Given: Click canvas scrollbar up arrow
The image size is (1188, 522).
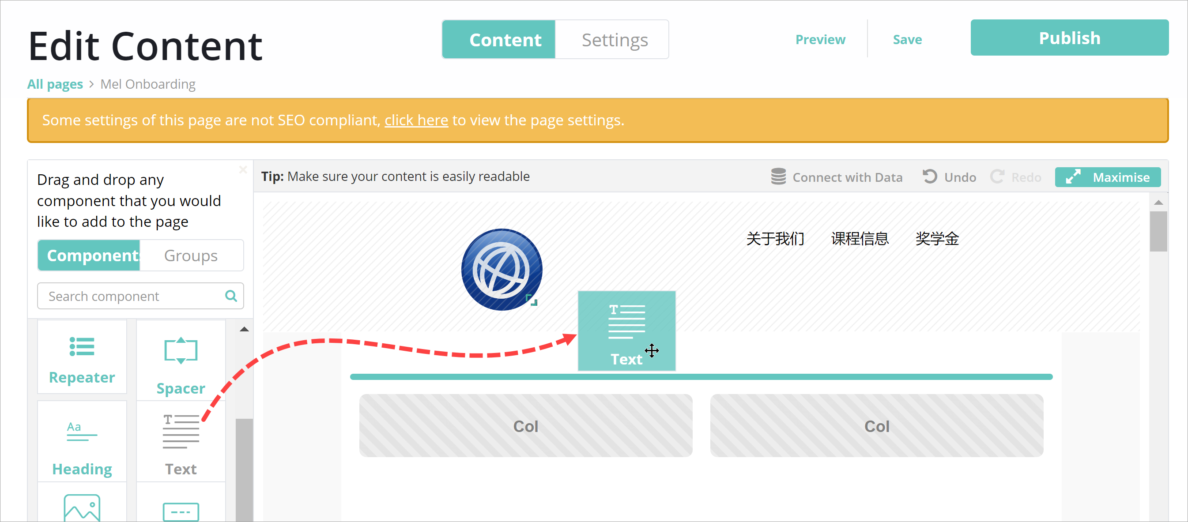Looking at the screenshot, I should [x=1158, y=203].
